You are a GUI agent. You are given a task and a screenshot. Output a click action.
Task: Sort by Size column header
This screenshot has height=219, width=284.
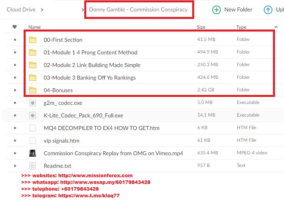(201, 27)
